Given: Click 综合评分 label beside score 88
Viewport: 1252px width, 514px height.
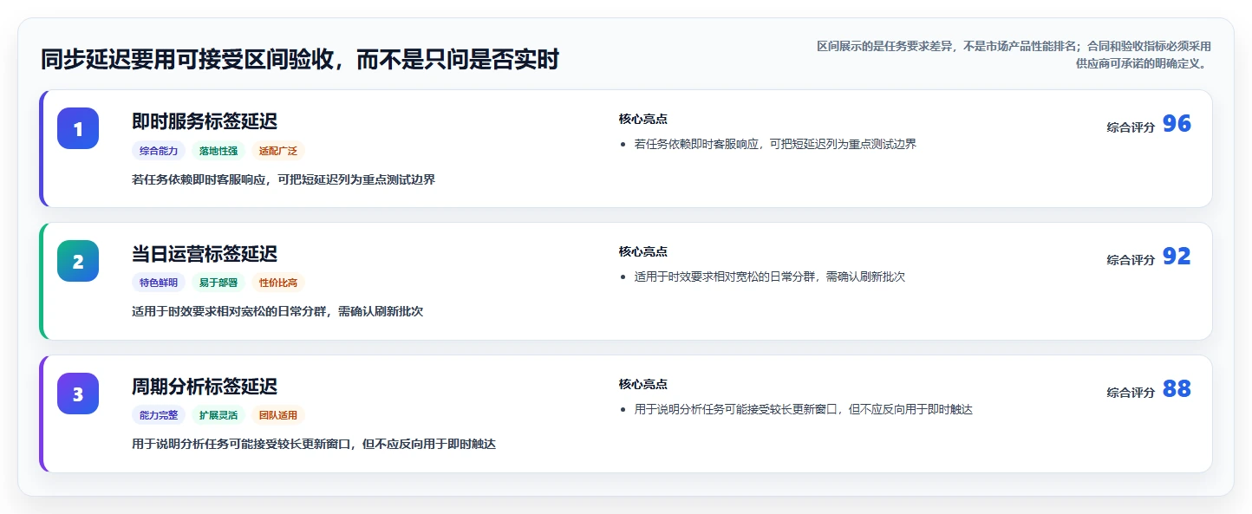Looking at the screenshot, I should click(1131, 393).
